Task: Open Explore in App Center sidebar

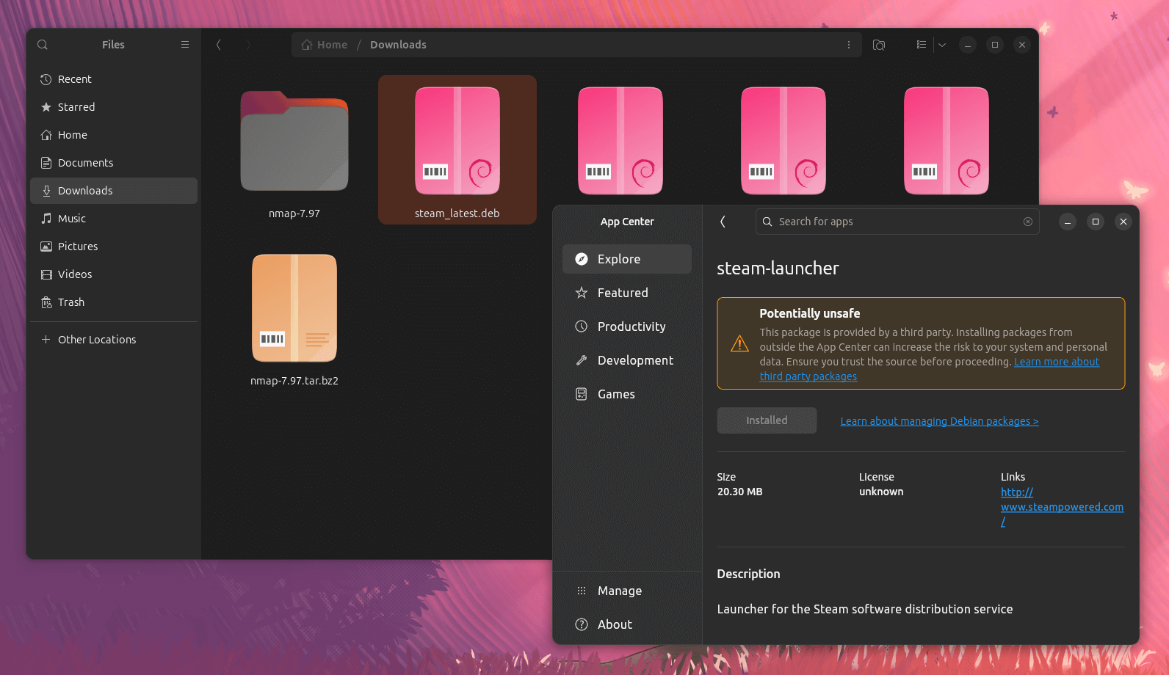Action: tap(627, 259)
